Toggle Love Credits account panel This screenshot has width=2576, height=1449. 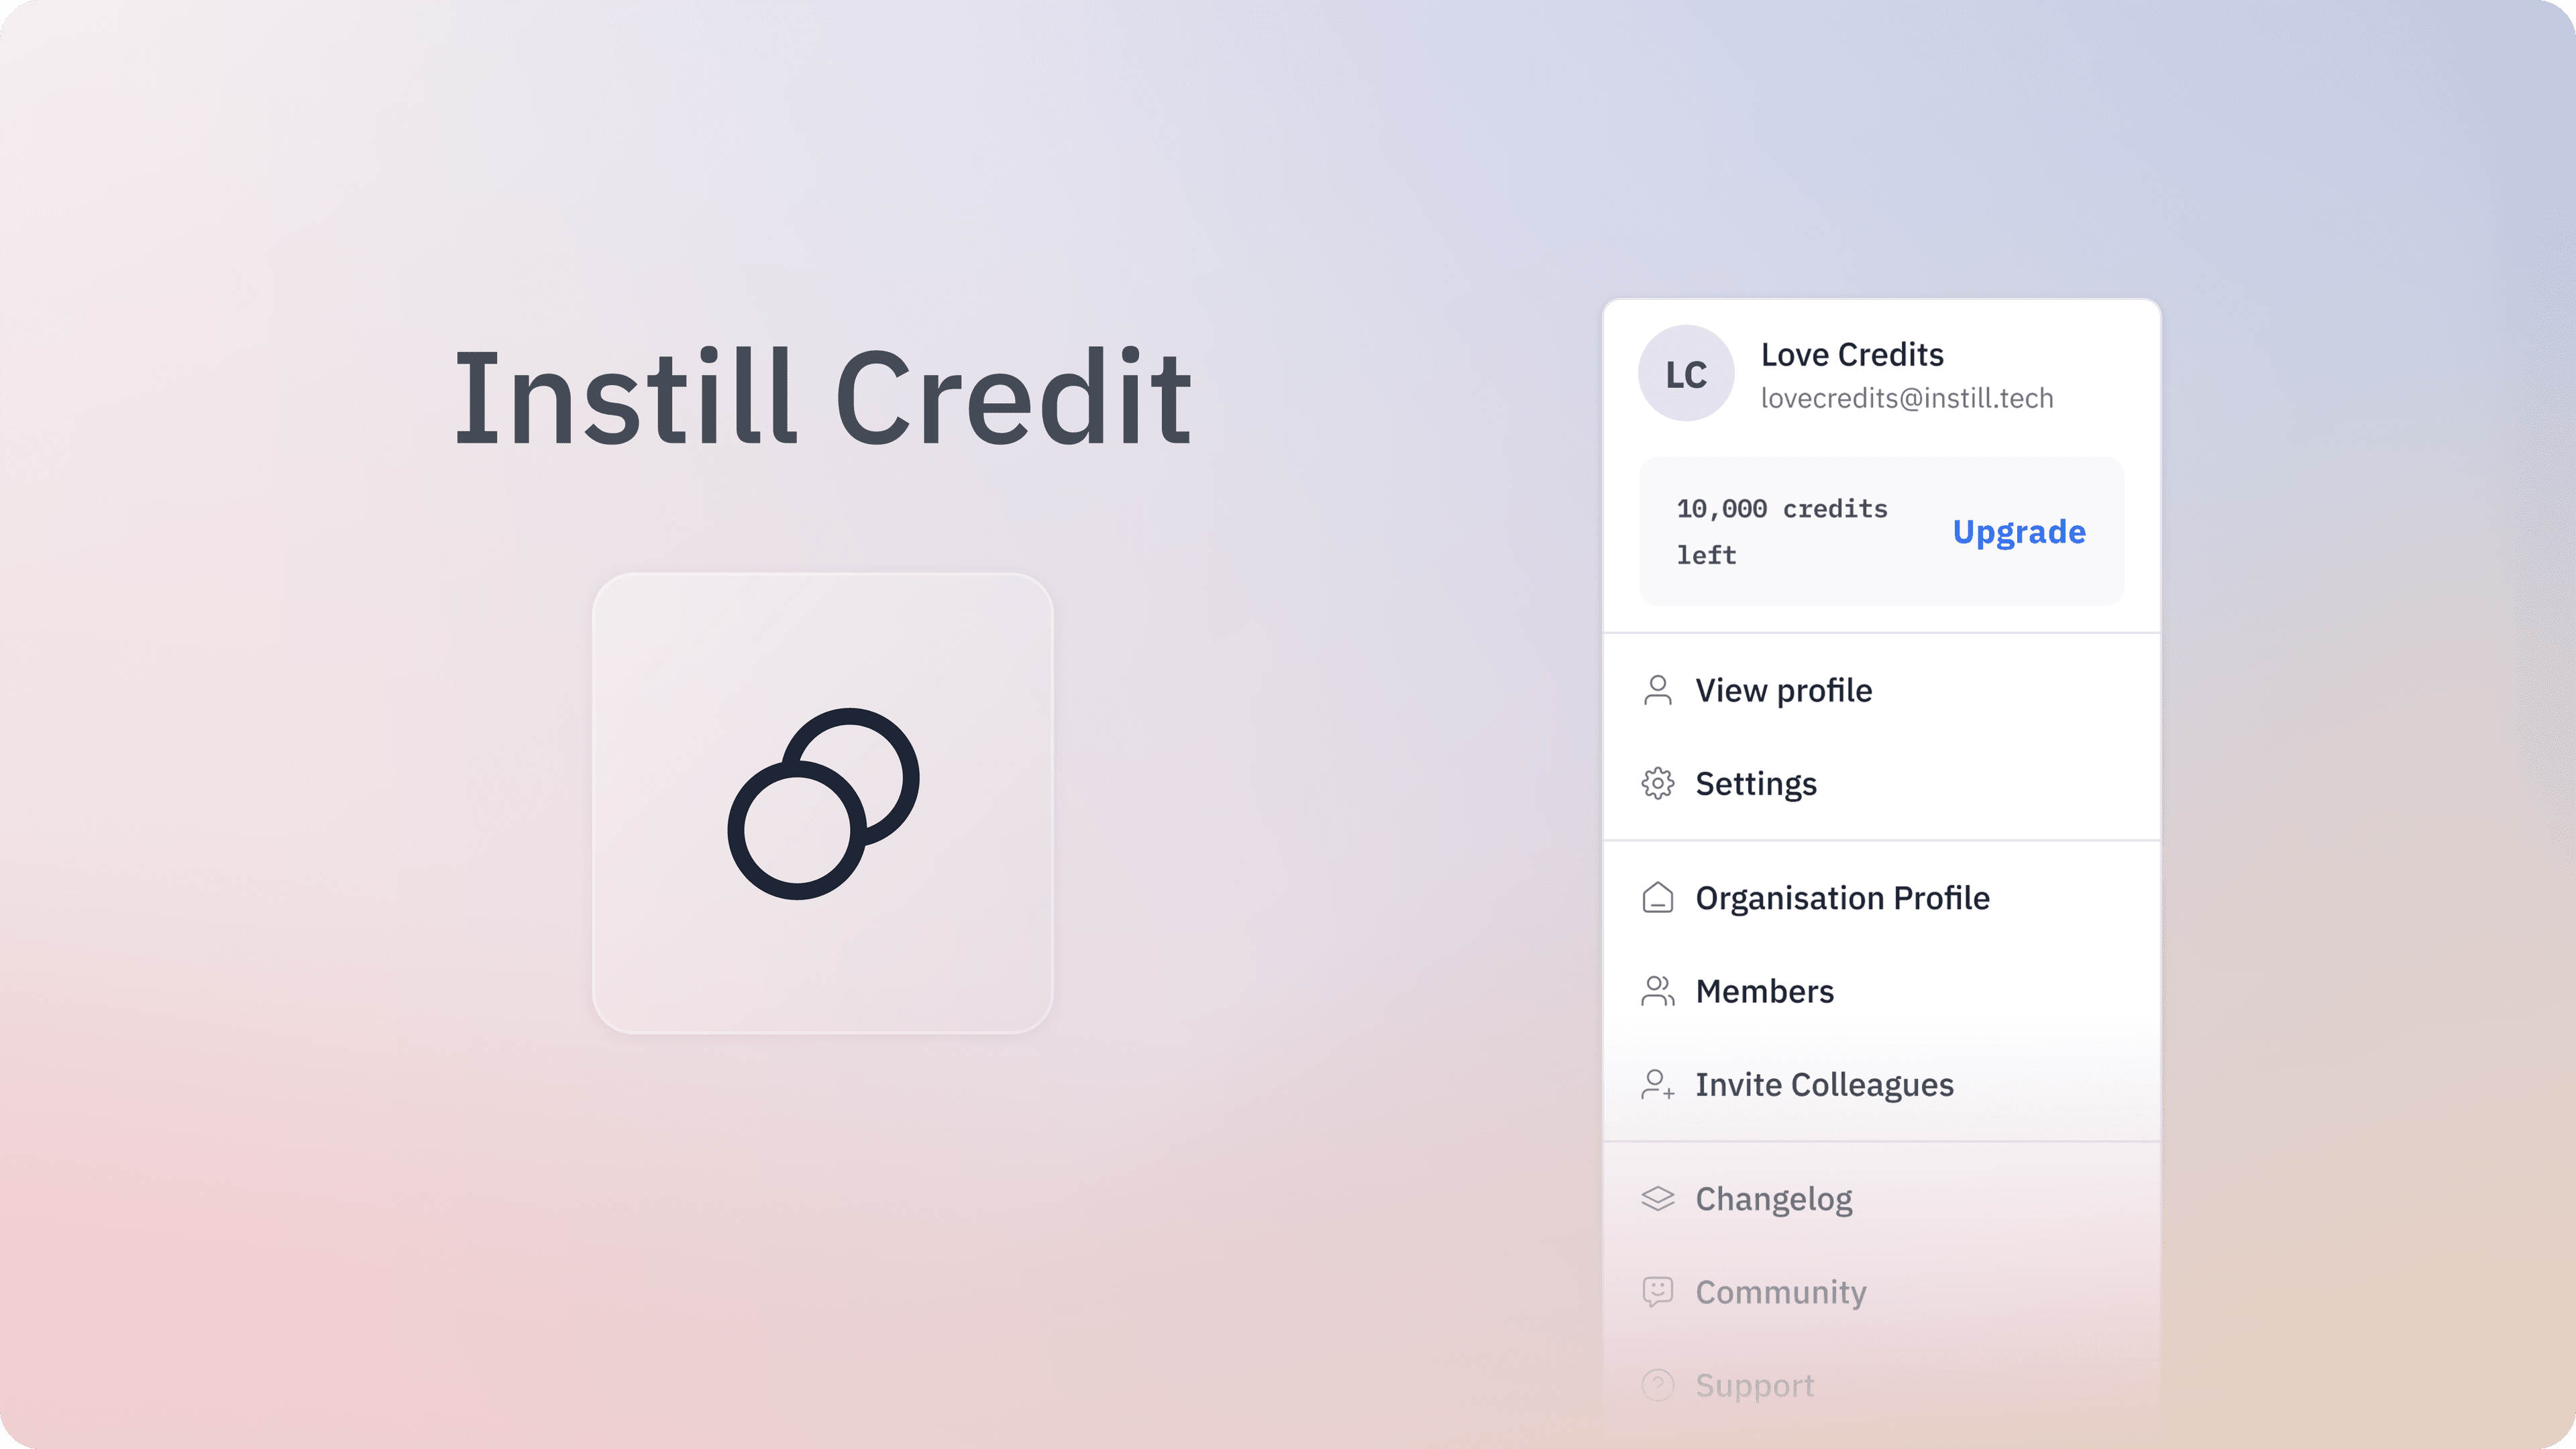(x=1881, y=373)
